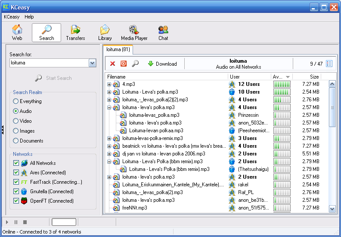341x237 pixels.
Task: Collapse the loituma - leva's polka.mp3 4 Users group
Action: (109, 107)
